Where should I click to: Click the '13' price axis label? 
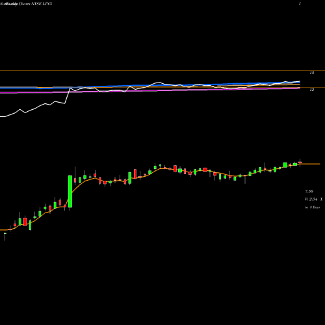pyautogui.click(x=312, y=73)
